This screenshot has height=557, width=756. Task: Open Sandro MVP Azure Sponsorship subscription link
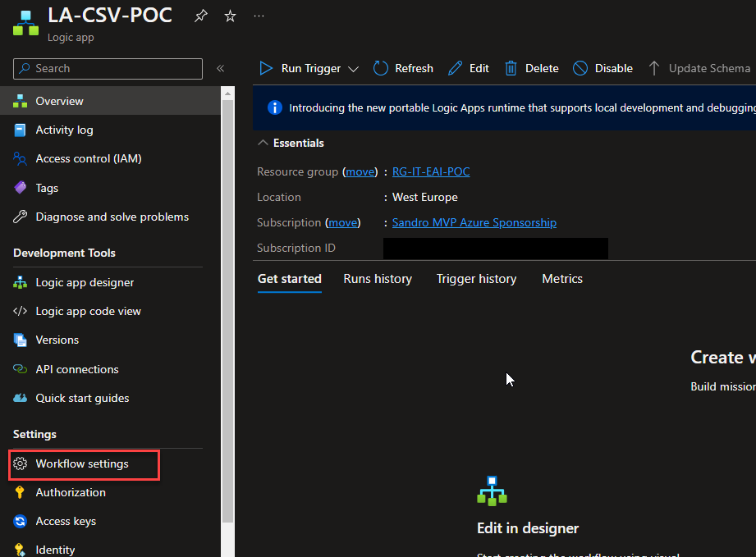tap(474, 222)
